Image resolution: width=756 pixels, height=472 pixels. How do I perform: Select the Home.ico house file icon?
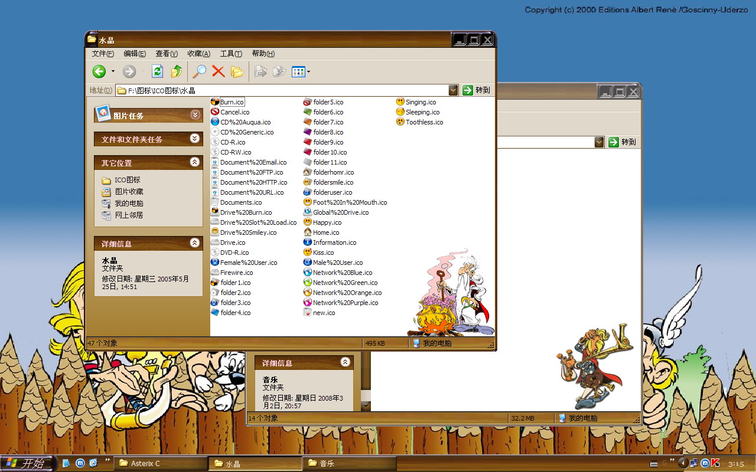tap(308, 232)
